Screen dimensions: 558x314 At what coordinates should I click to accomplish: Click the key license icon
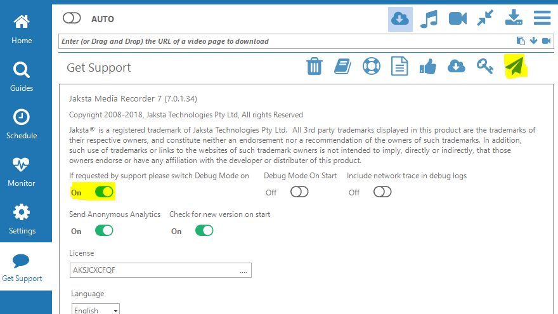[x=484, y=66]
